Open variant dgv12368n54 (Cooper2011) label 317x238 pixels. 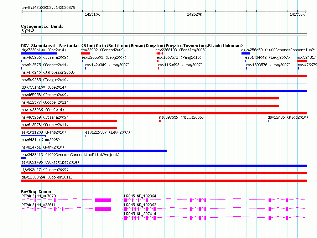coord(47,177)
